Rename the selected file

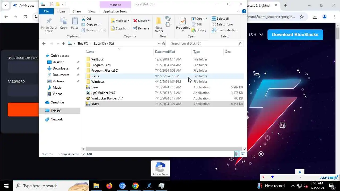141,28
